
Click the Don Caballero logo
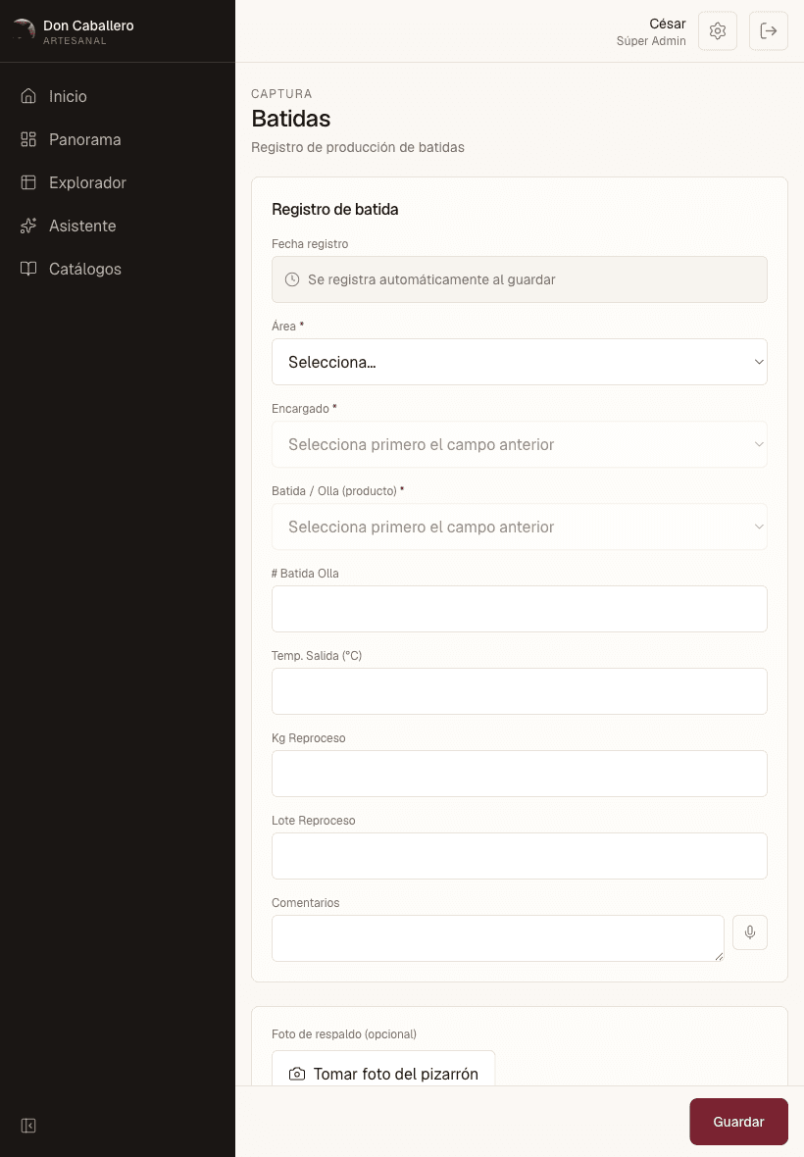point(25,30)
